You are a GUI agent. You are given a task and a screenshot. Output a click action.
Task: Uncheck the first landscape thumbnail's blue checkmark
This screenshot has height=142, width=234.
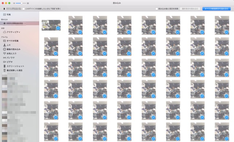[58, 28]
